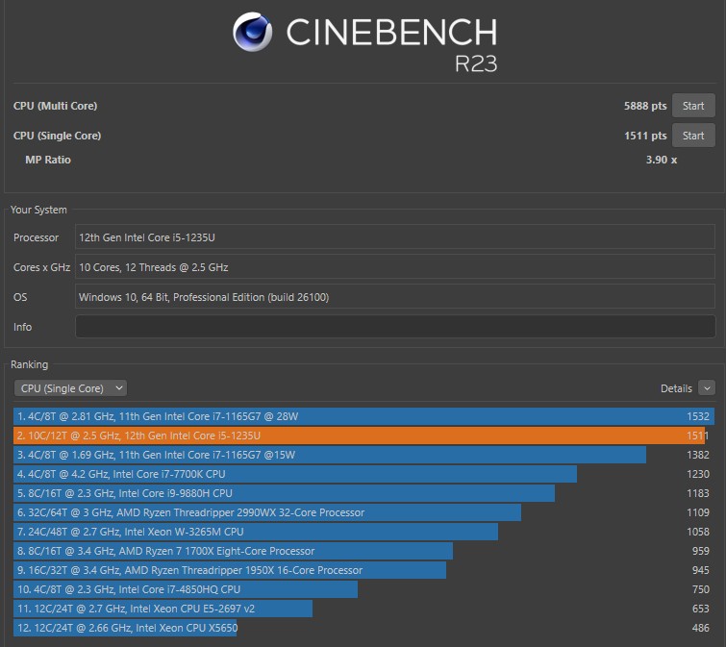Click the Cinebench logo icon

(253, 33)
